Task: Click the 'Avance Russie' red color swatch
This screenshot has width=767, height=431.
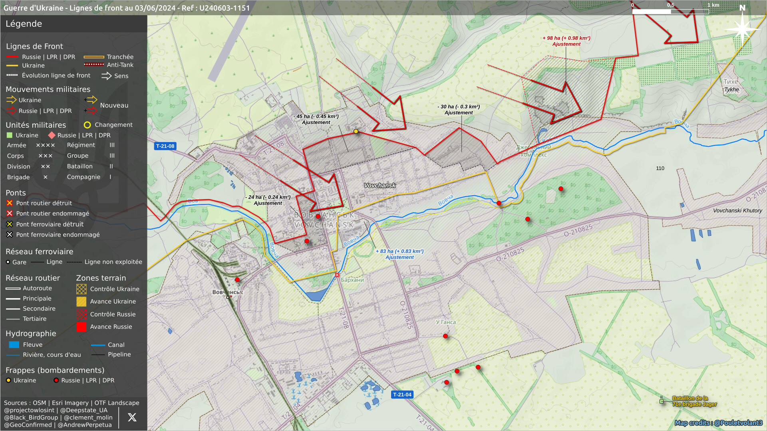Action: click(x=81, y=327)
